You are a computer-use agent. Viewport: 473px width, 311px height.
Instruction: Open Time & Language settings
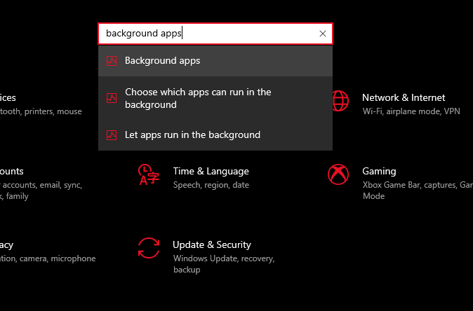click(x=211, y=171)
